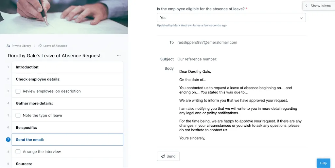Click the To email address field
The width and height of the screenshot is (335, 168).
click(x=241, y=42)
